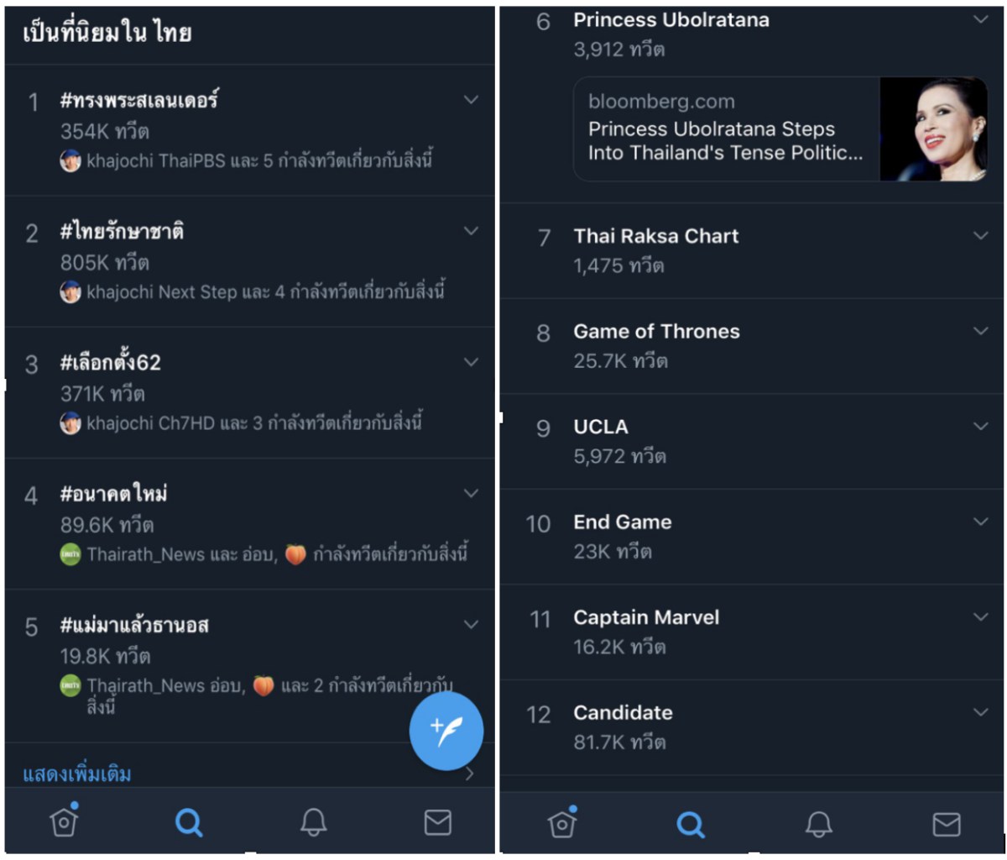Open chevron menu for Game of Thrones trend
The height and width of the screenshot is (860, 1007).
click(x=980, y=331)
